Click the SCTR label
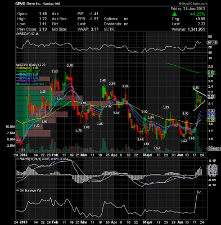Viewport: 221px width, 225px height. pyautogui.click(x=110, y=29)
